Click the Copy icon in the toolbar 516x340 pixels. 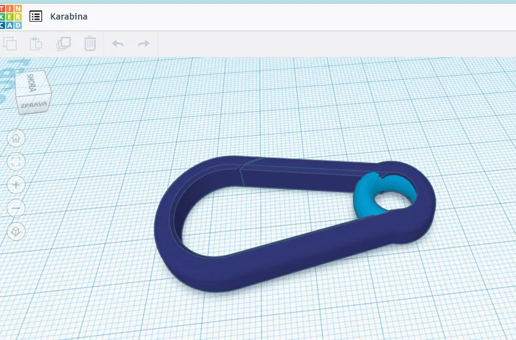tap(11, 44)
